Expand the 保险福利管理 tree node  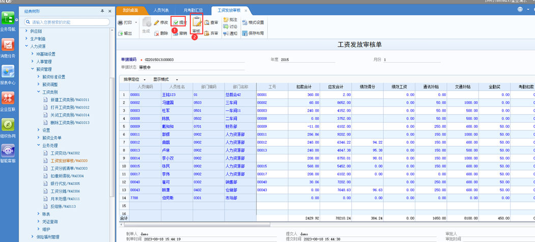33,237
